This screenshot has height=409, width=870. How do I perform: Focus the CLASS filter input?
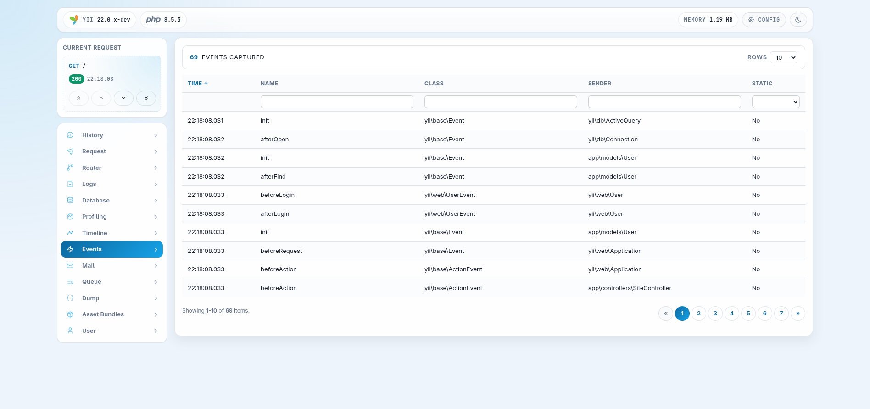pos(501,102)
